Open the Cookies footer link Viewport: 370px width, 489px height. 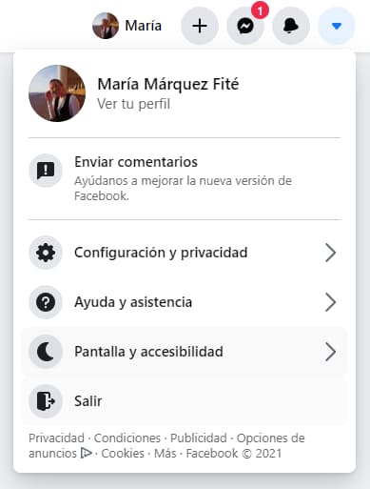click(x=123, y=453)
